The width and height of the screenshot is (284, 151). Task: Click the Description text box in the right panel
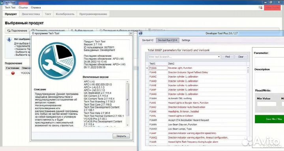point(269,79)
